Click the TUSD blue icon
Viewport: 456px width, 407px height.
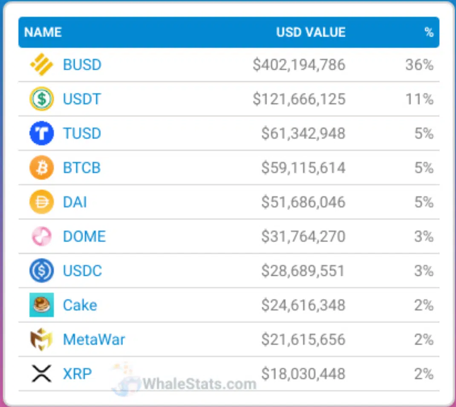[41, 133]
